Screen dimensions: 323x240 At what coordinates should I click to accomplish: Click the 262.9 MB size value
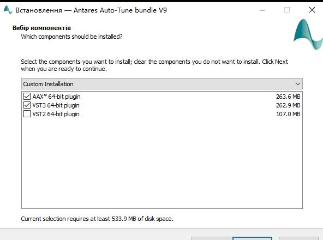click(288, 105)
